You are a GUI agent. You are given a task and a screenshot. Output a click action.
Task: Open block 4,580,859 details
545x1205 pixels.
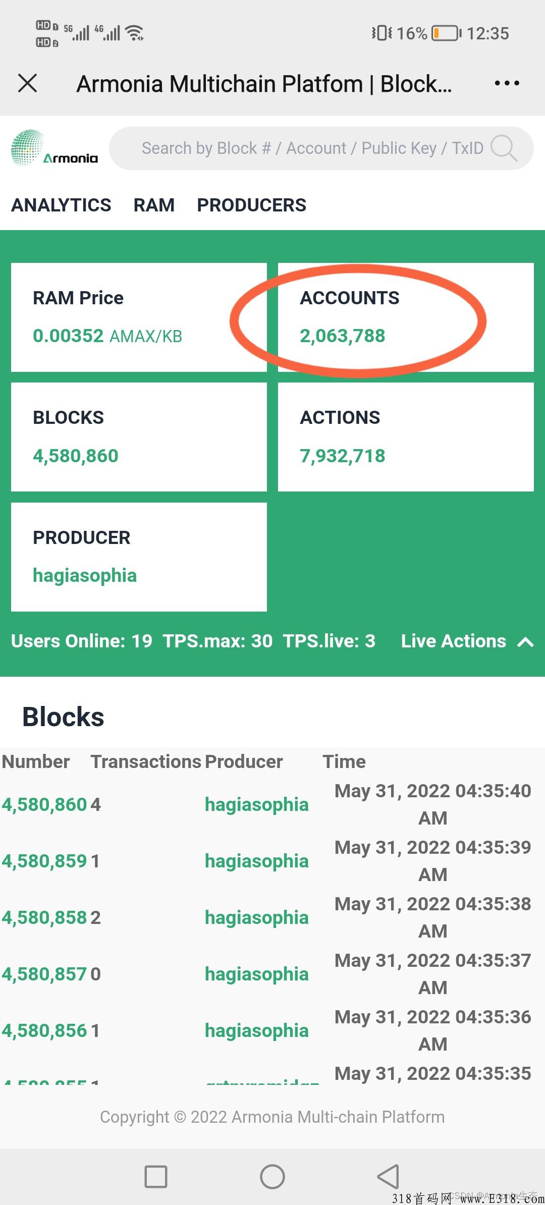coord(44,861)
